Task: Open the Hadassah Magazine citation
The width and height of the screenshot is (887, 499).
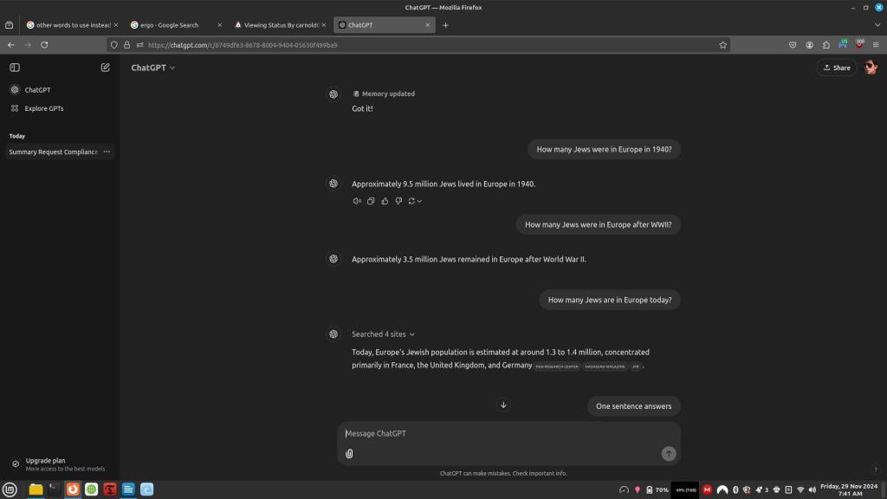Action: tap(605, 366)
